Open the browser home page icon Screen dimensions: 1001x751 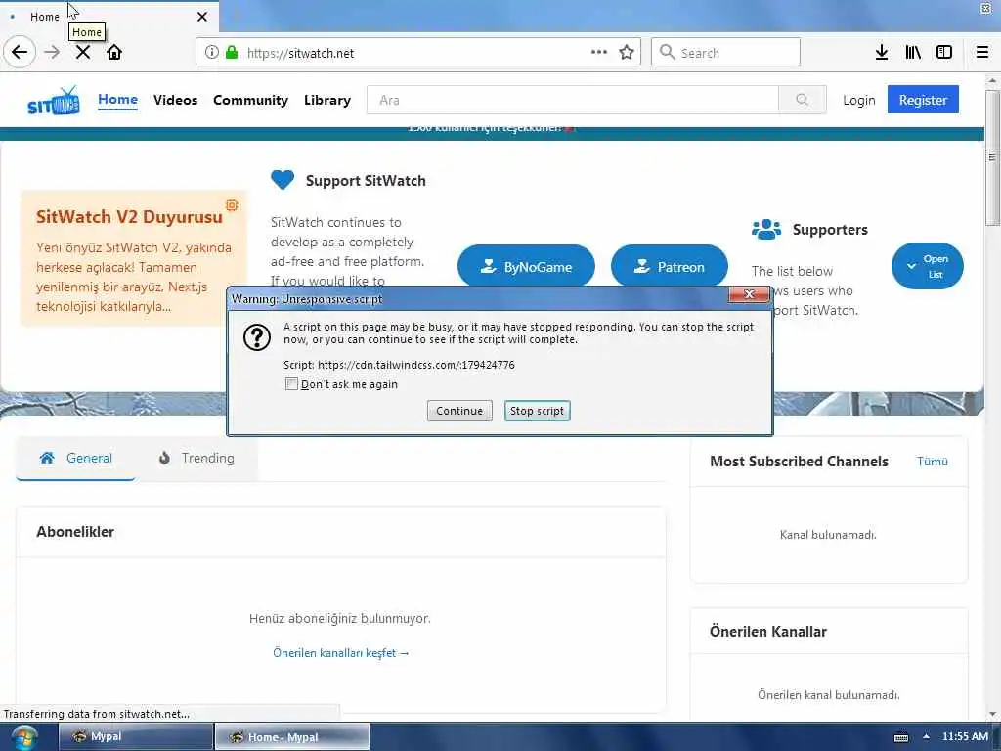coord(114,53)
